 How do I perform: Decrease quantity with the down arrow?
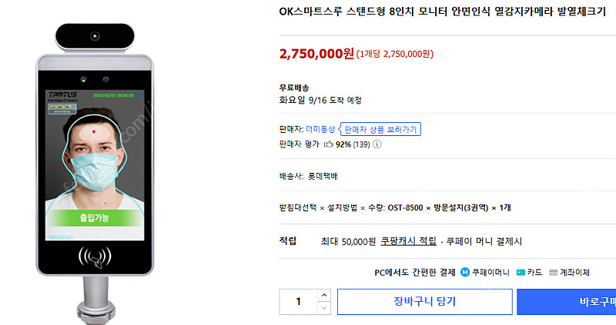[323, 307]
